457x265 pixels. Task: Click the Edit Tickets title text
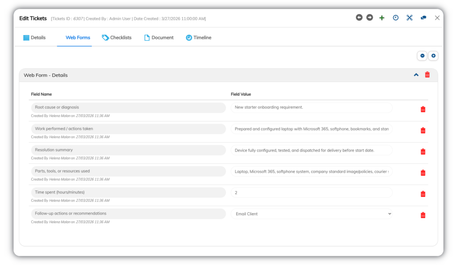33,18
